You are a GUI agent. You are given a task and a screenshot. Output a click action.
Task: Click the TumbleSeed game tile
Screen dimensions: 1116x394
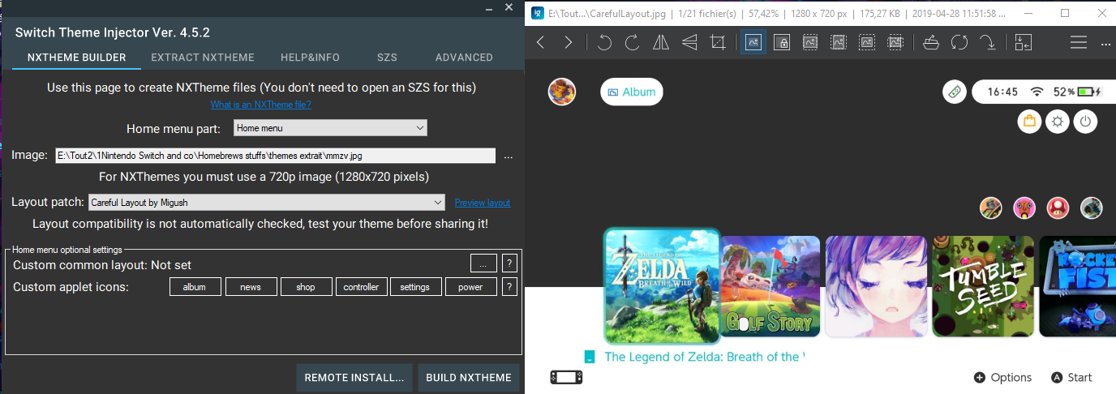click(x=982, y=286)
